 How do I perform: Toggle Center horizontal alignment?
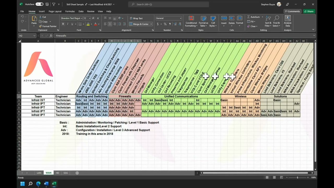110,24
